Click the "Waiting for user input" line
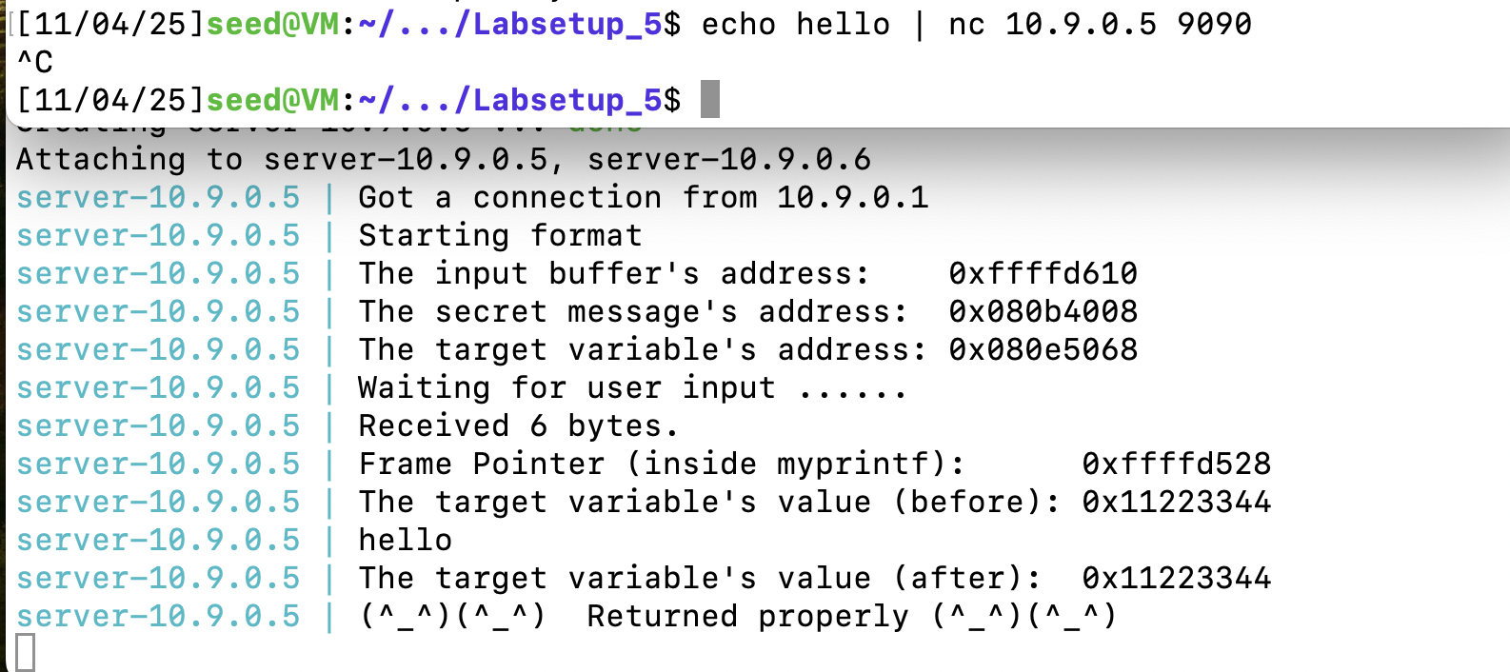The width and height of the screenshot is (1510, 672). click(x=631, y=388)
